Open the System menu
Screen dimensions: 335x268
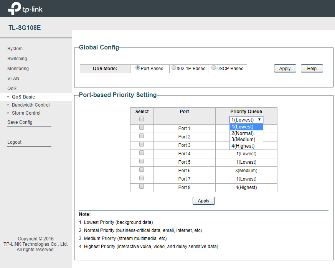15,49
